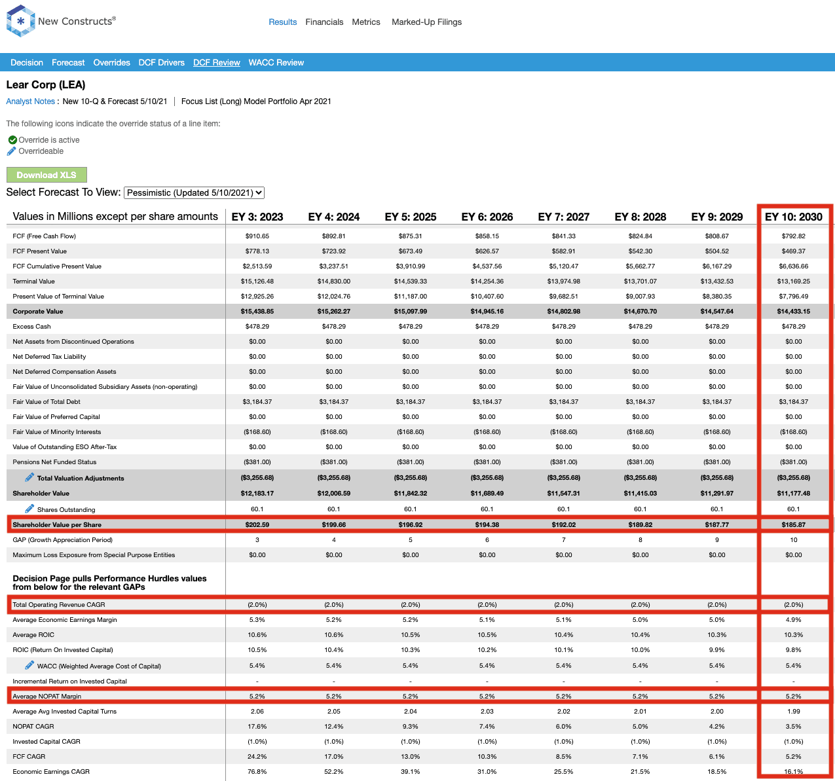
Task: Click the 17.6% NOPAT CAGR cell
Action: pos(257,727)
